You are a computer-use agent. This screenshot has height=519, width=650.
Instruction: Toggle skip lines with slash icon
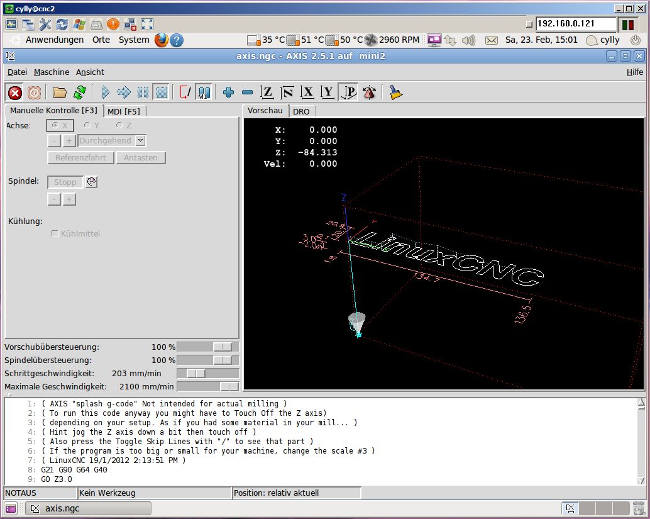point(185,92)
